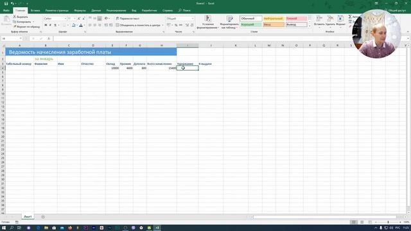Increase indent in the alignment group
Image resolution: width=411 pixels, height=231 pixels.
pyautogui.click(x=111, y=25)
